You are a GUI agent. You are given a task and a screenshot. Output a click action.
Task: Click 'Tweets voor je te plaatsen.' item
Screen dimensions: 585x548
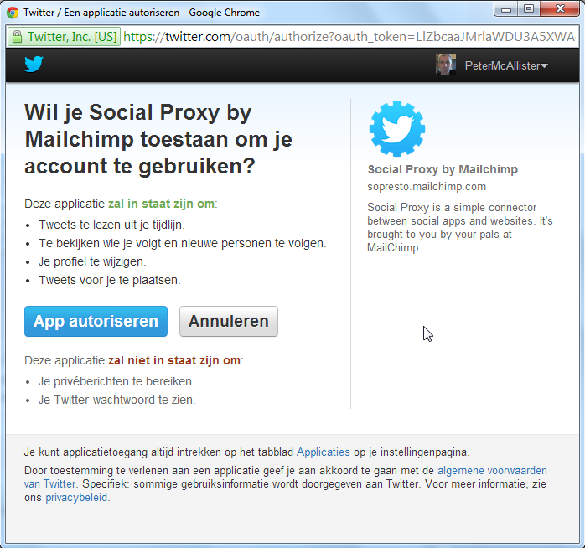(x=110, y=280)
